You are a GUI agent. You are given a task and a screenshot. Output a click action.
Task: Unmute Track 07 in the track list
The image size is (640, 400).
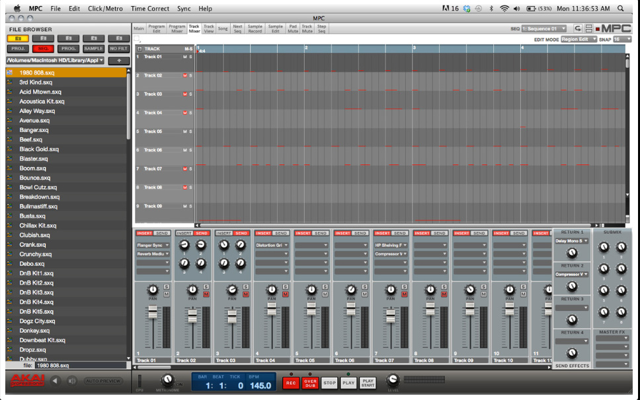coord(185,168)
